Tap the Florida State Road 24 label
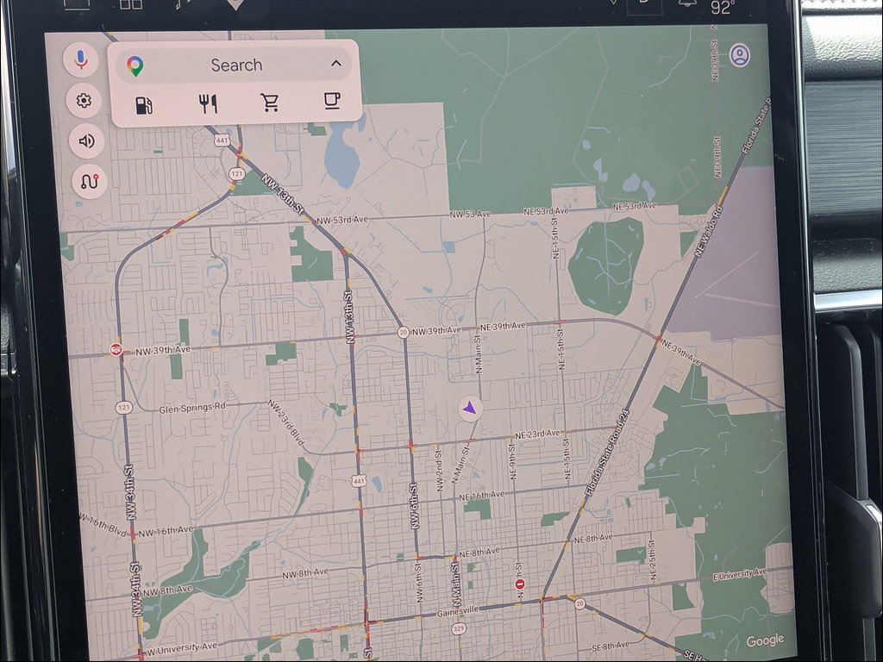The height and width of the screenshot is (662, 883). [606, 452]
